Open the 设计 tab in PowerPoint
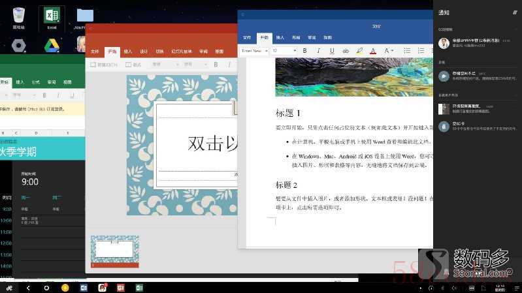The width and height of the screenshot is (522, 293). pyautogui.click(x=144, y=52)
